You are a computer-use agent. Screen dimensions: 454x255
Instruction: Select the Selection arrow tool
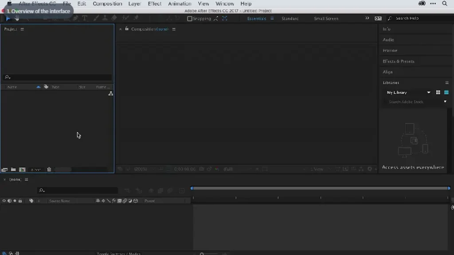point(8,18)
